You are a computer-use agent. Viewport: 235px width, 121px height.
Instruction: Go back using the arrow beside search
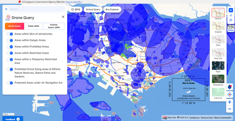coord(6,9)
